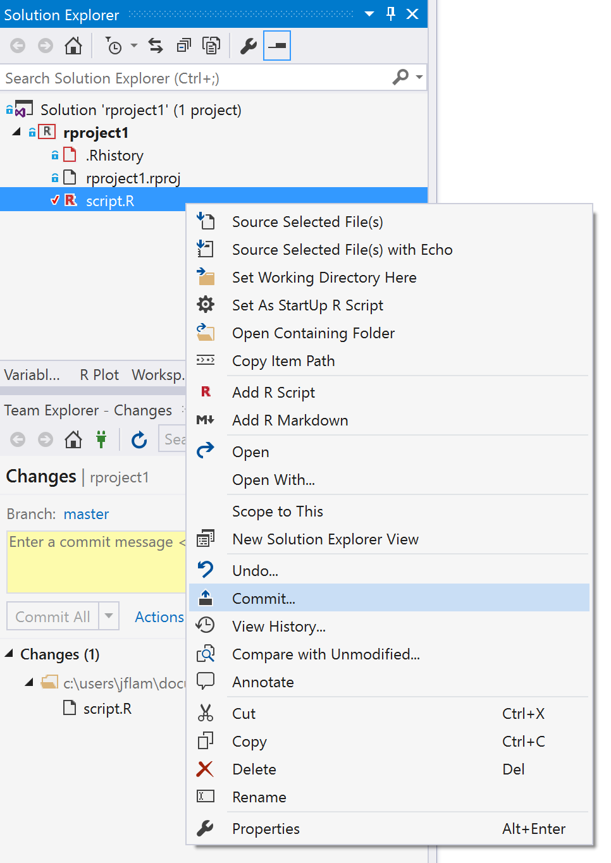Screen dimensions: 611x863
Task: Open the Commit All dropdown arrow
Action: 109,616
